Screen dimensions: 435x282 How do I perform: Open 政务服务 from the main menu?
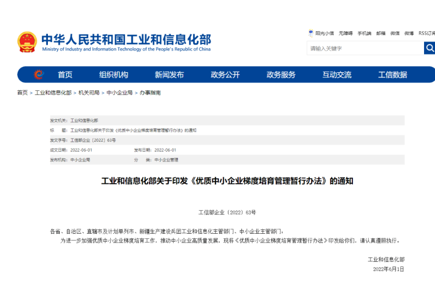pos(281,75)
